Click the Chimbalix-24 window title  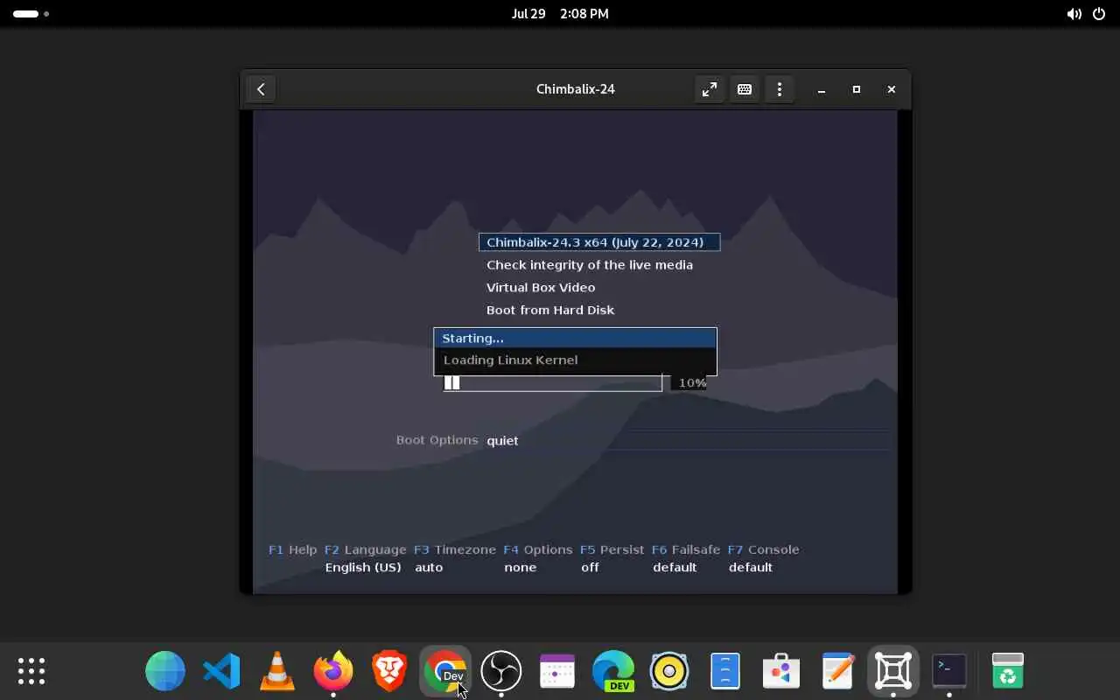[576, 89]
